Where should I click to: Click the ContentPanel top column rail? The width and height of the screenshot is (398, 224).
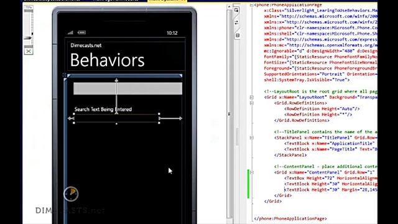[x=124, y=76]
